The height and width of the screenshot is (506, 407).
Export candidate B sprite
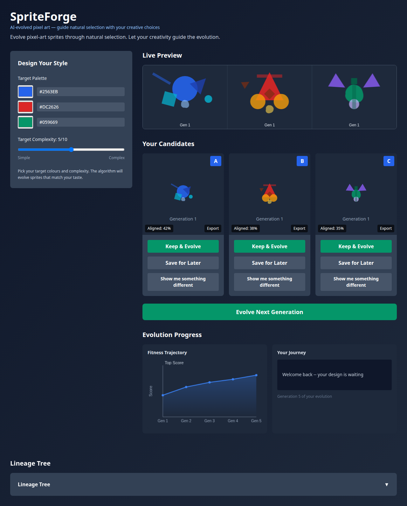pos(299,228)
